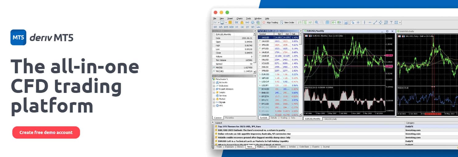Select the text label tool
The image size is (458, 157).
(391, 22)
